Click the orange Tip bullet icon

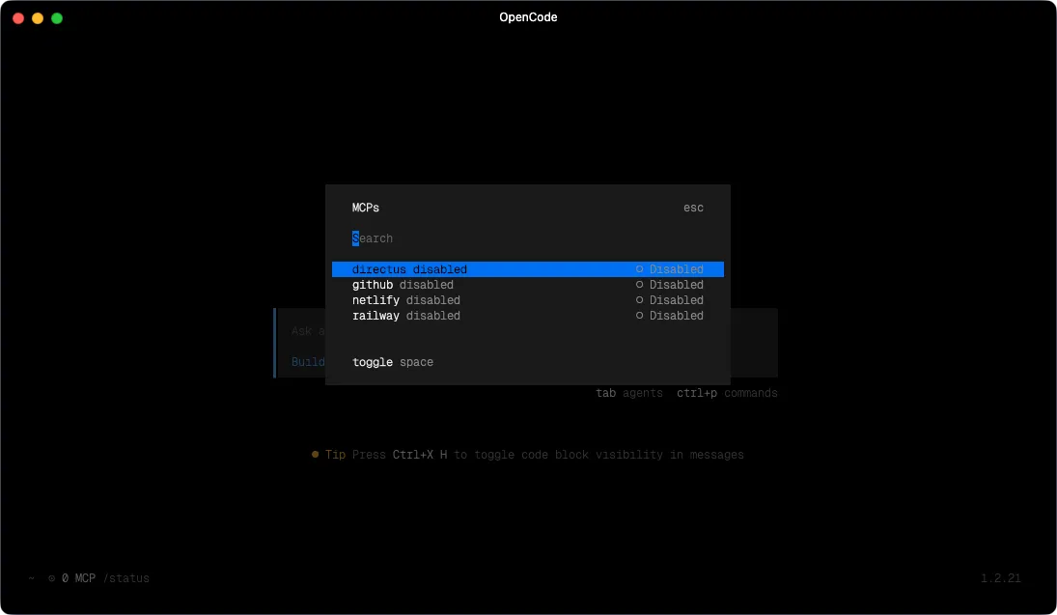[x=315, y=454]
